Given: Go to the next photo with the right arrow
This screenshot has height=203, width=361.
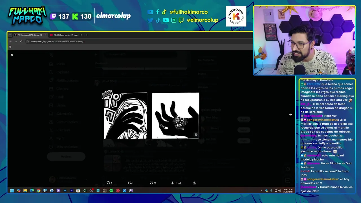Looking at the screenshot, I should point(290,114).
